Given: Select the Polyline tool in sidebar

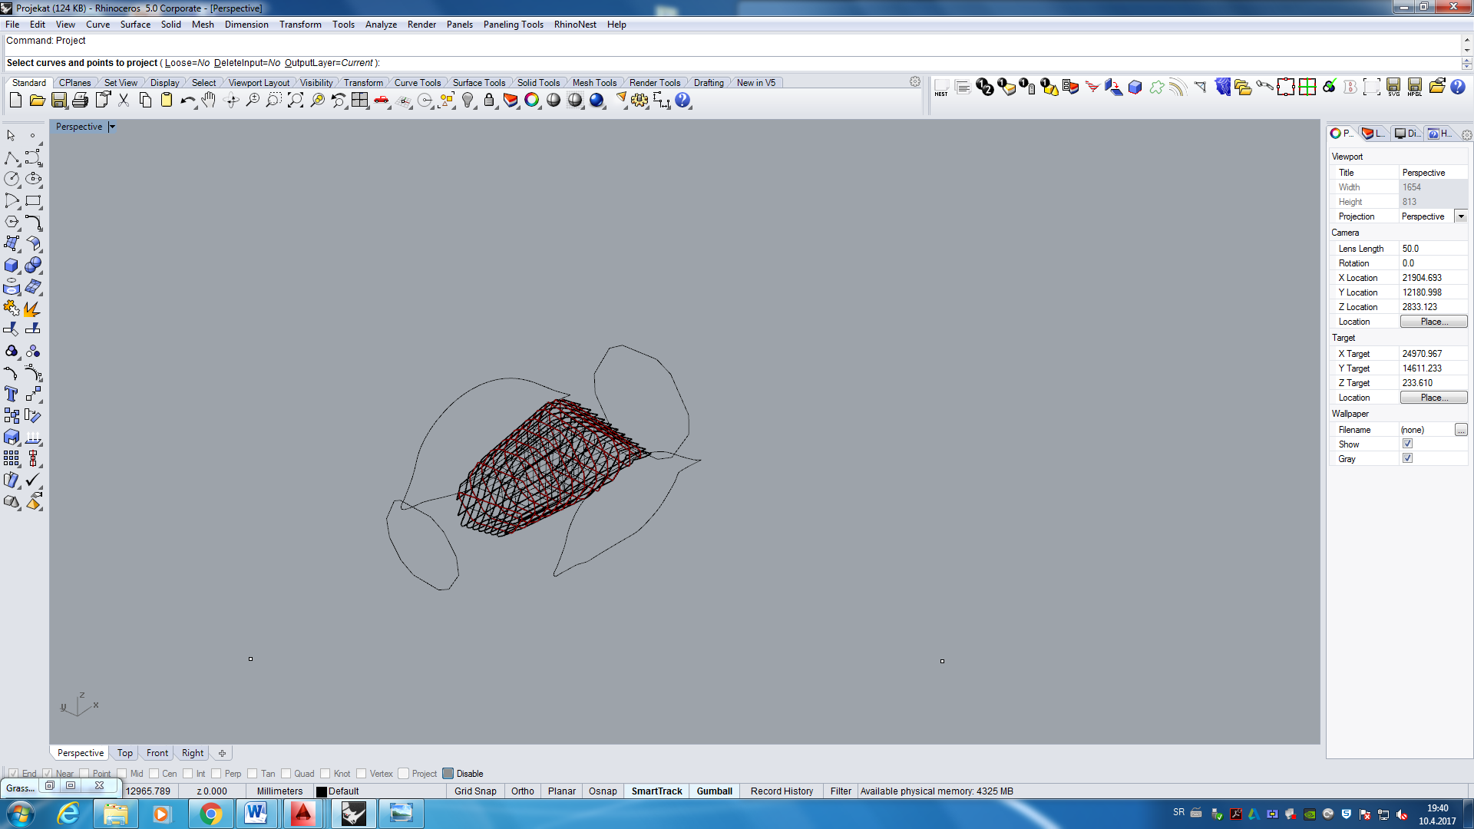Looking at the screenshot, I should [12, 158].
